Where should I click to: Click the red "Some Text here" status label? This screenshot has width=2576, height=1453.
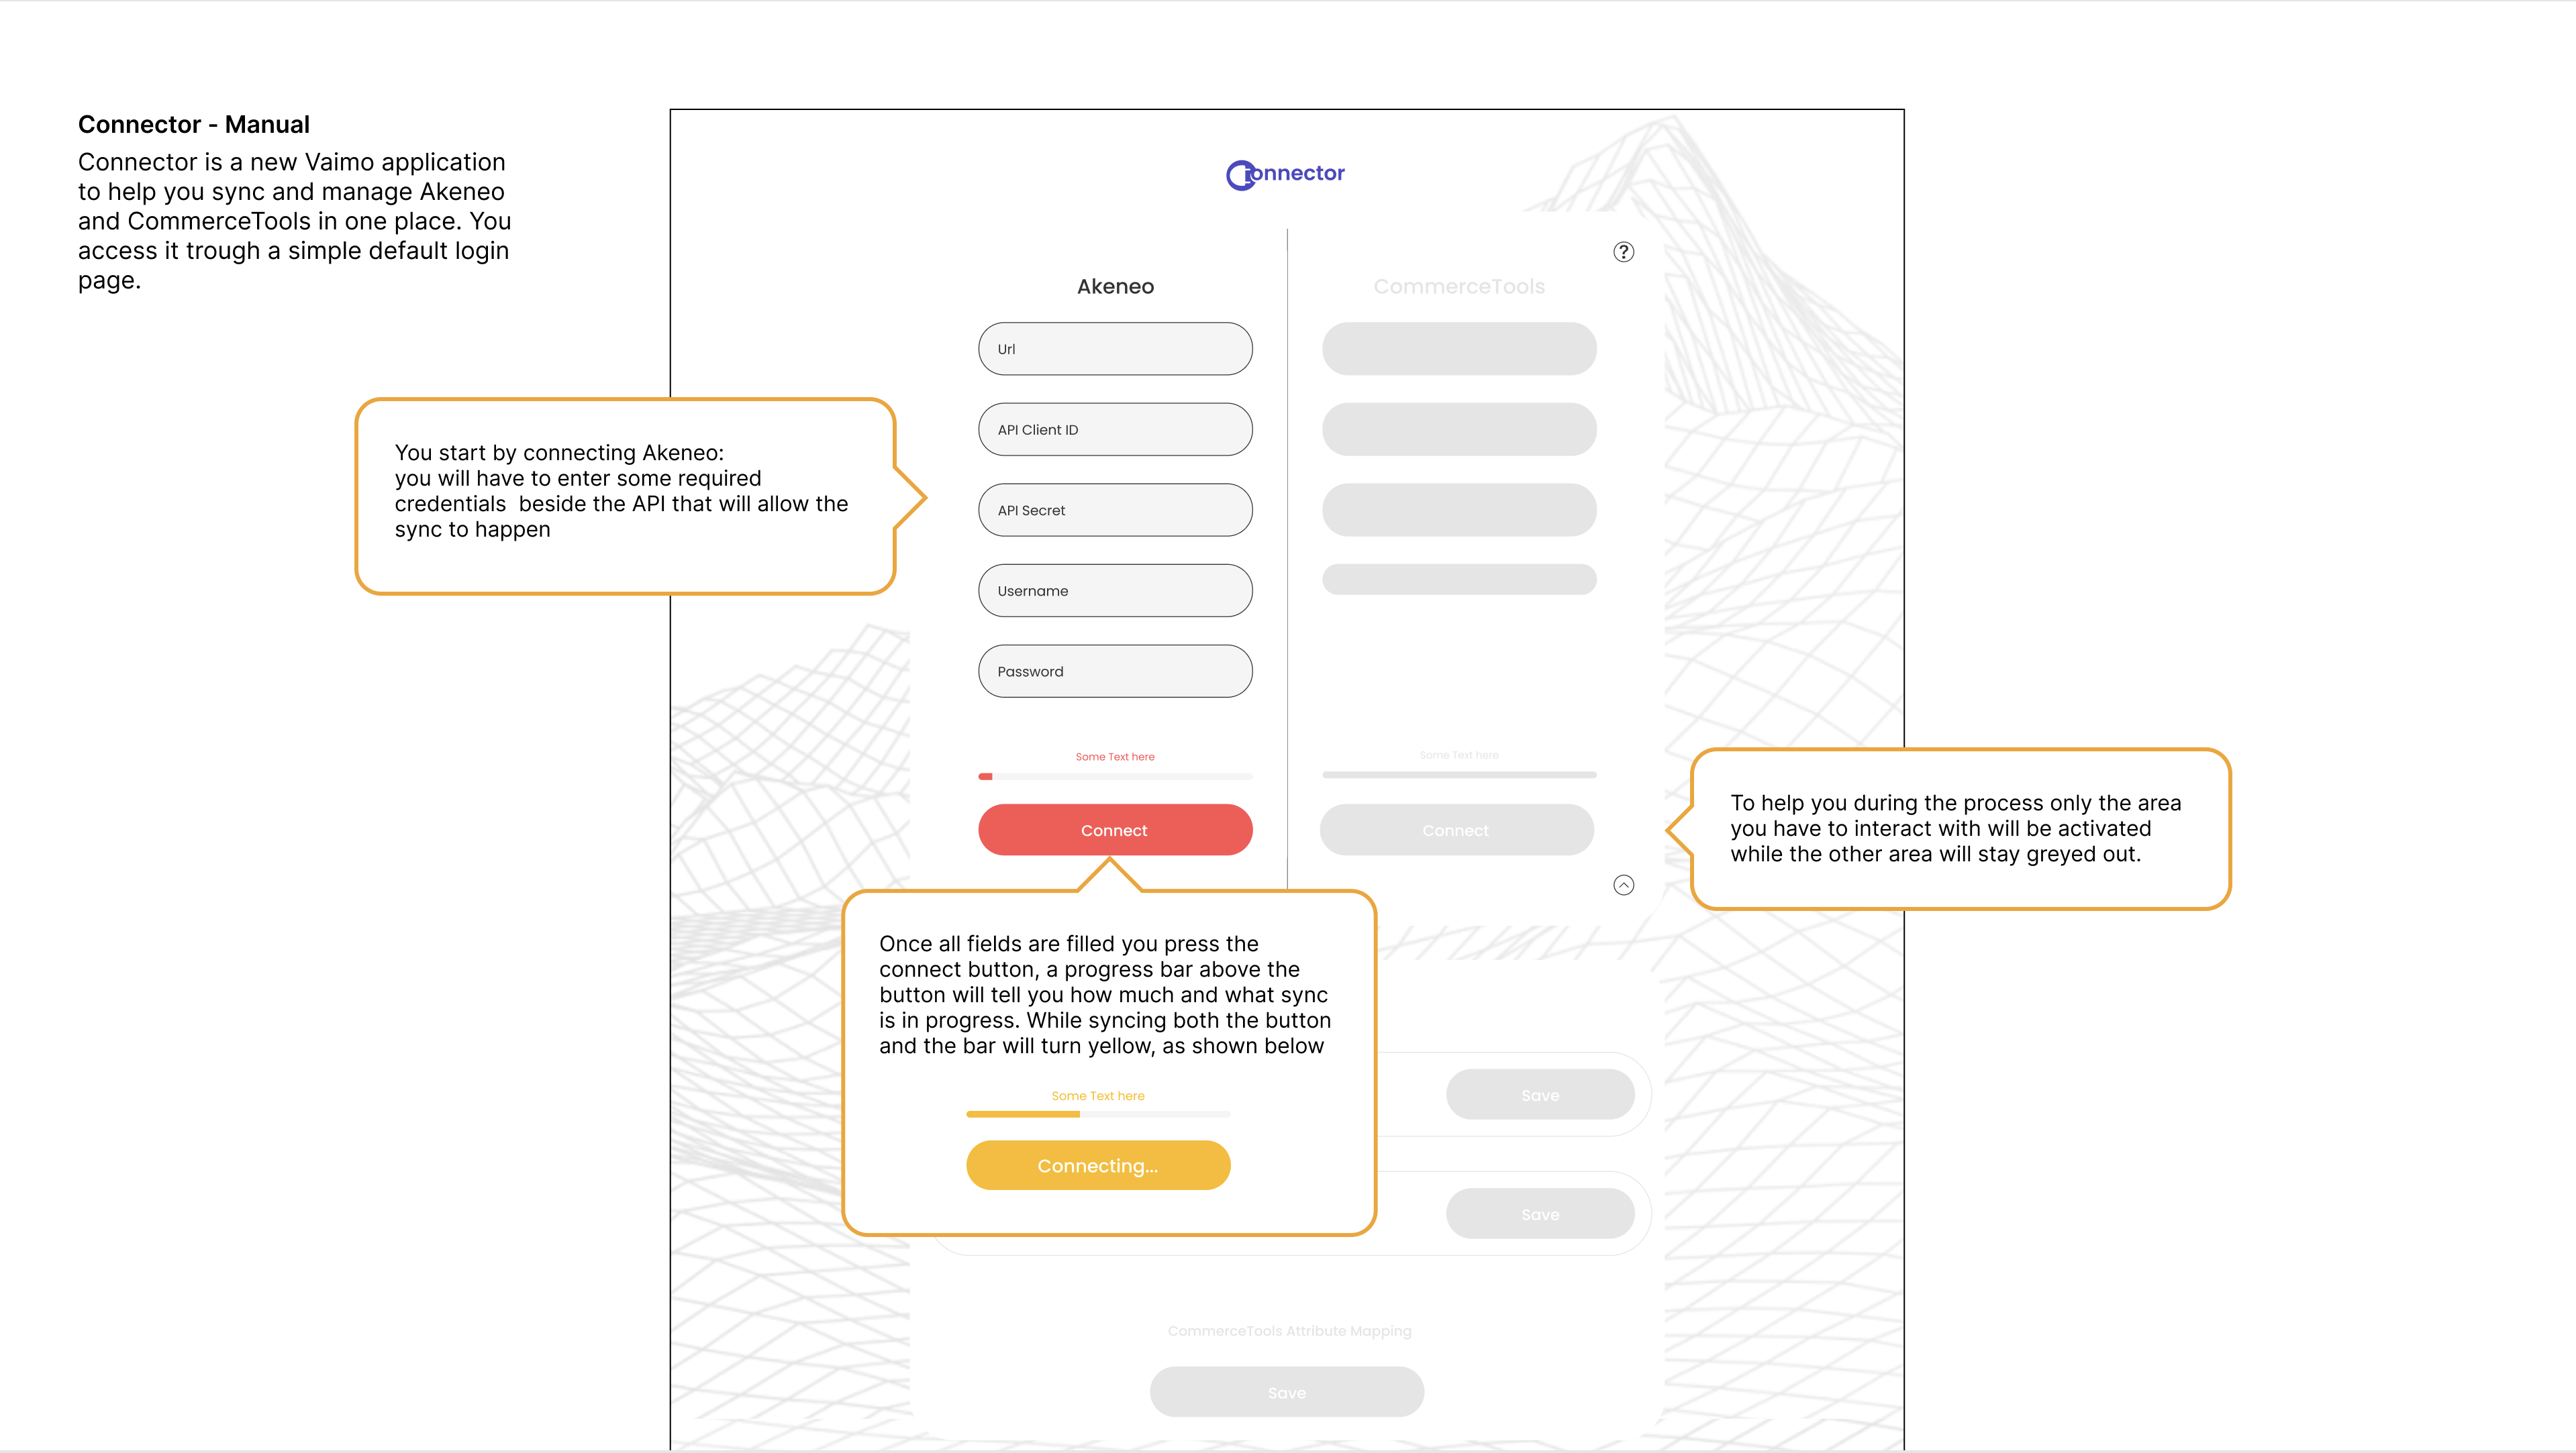(x=1115, y=757)
